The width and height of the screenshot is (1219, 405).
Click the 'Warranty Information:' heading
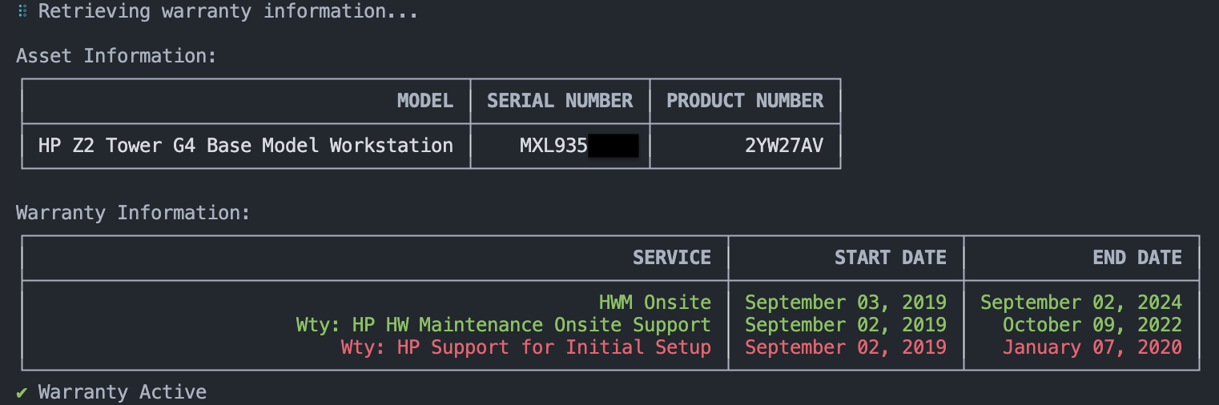pyautogui.click(x=133, y=213)
